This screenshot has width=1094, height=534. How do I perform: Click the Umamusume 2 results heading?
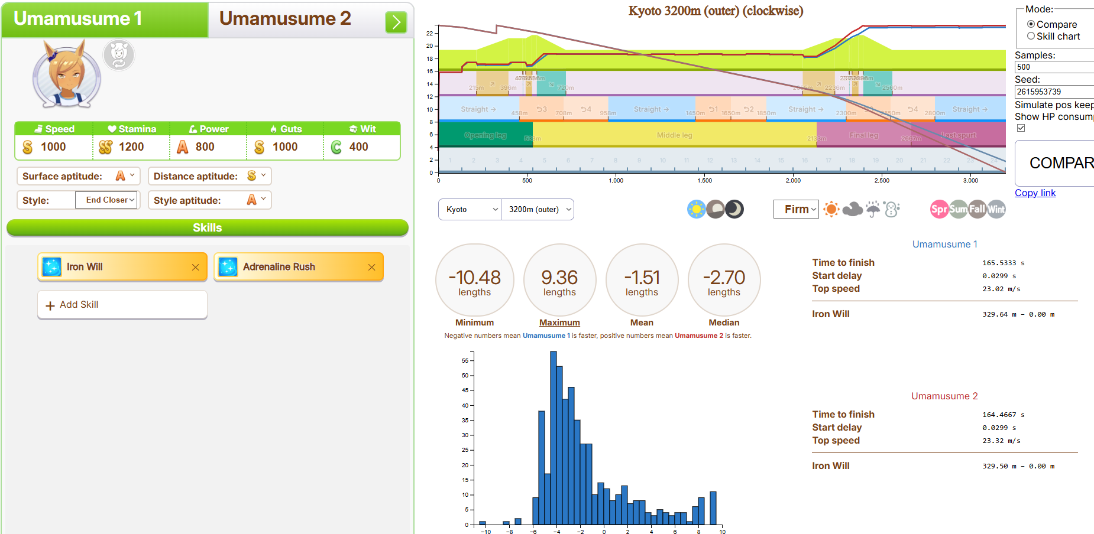[944, 396]
